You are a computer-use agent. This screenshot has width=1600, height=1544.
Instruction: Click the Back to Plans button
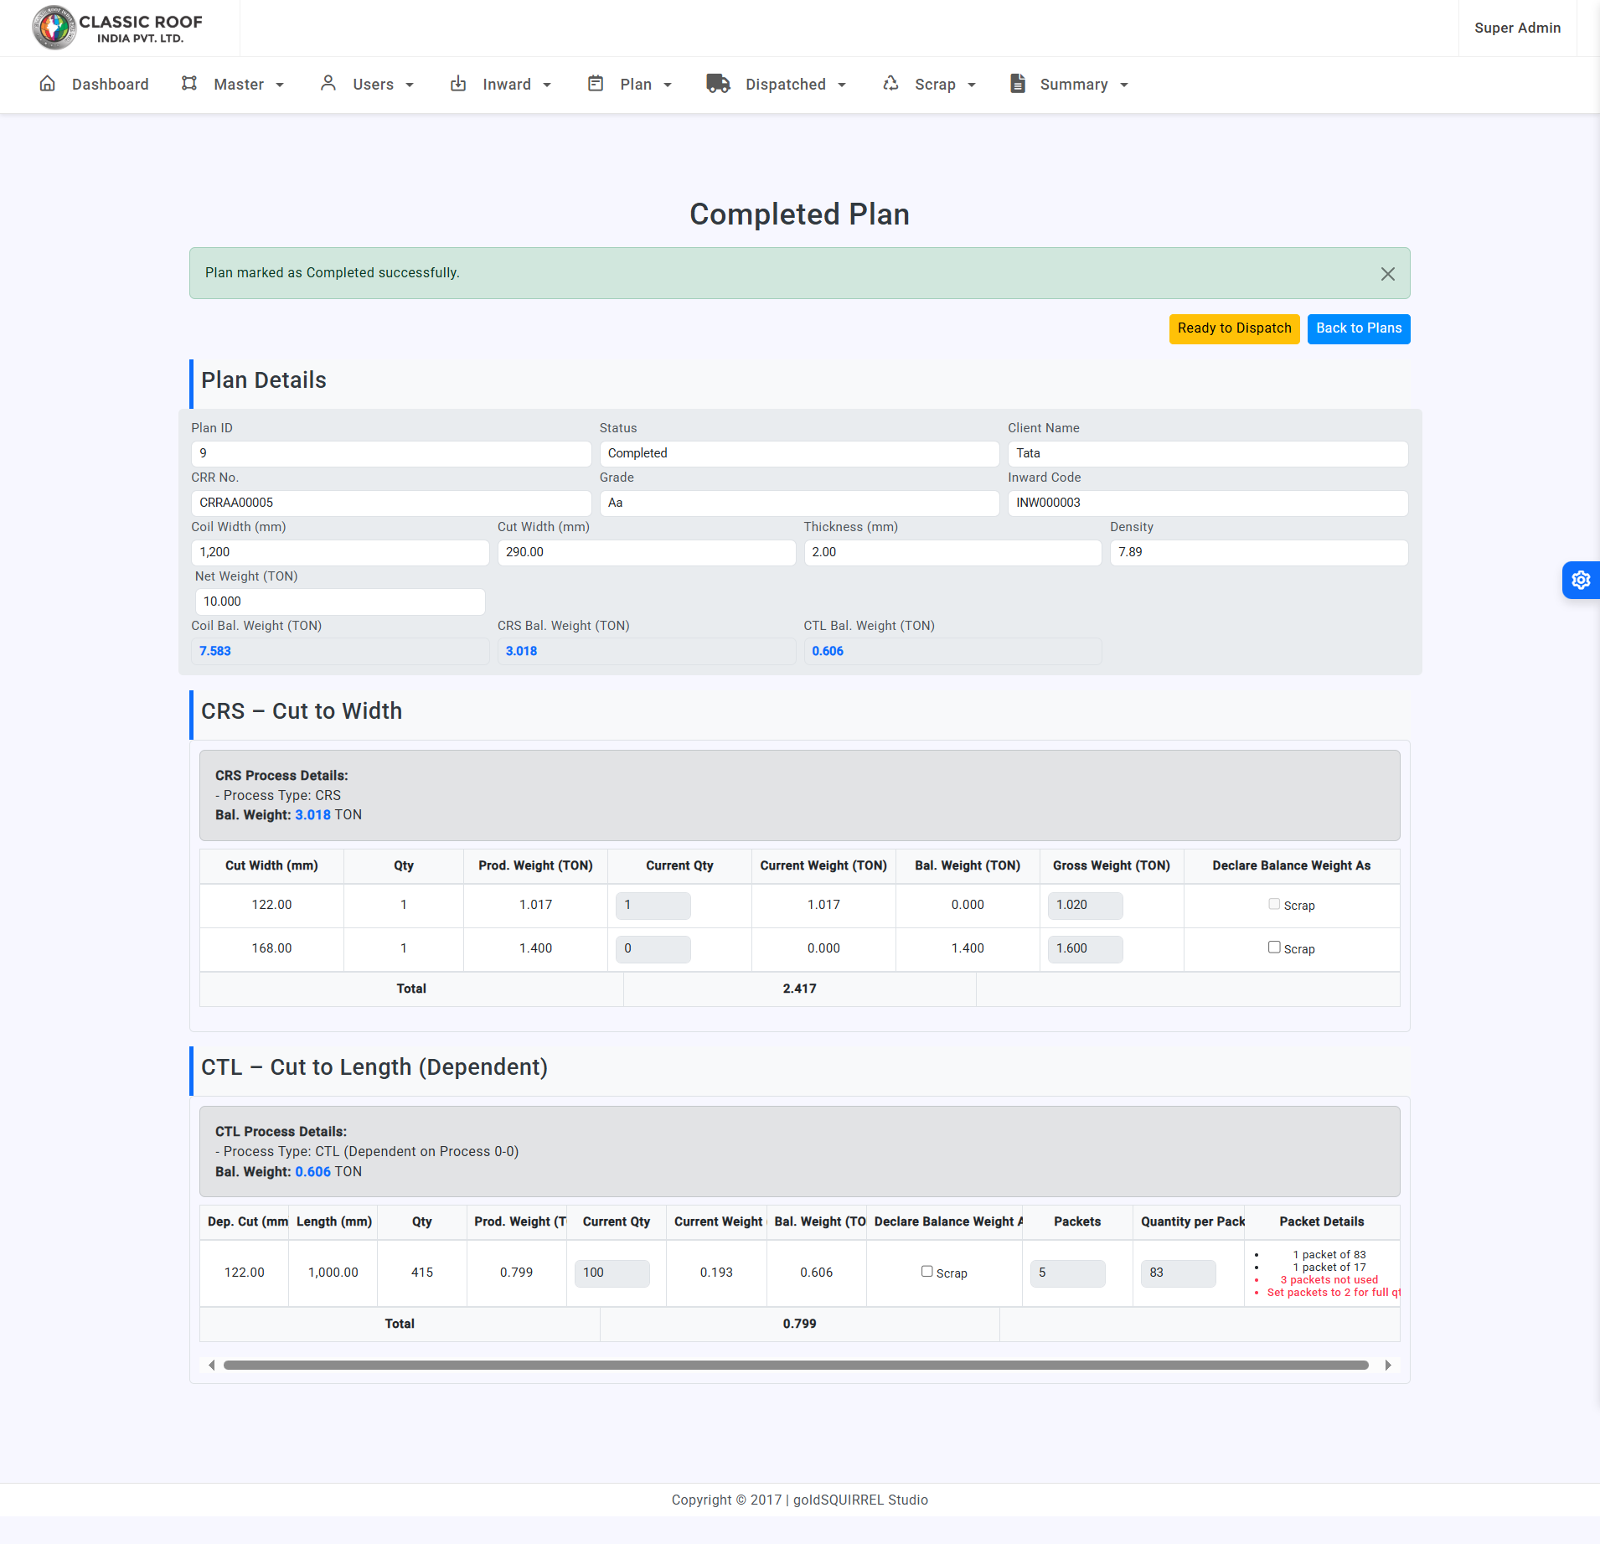[x=1358, y=328]
